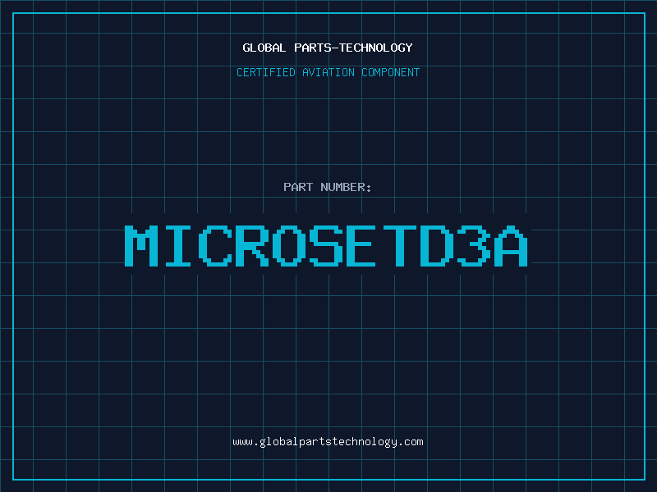Select the word PART in the label
This screenshot has height=492, width=657.
click(298, 187)
